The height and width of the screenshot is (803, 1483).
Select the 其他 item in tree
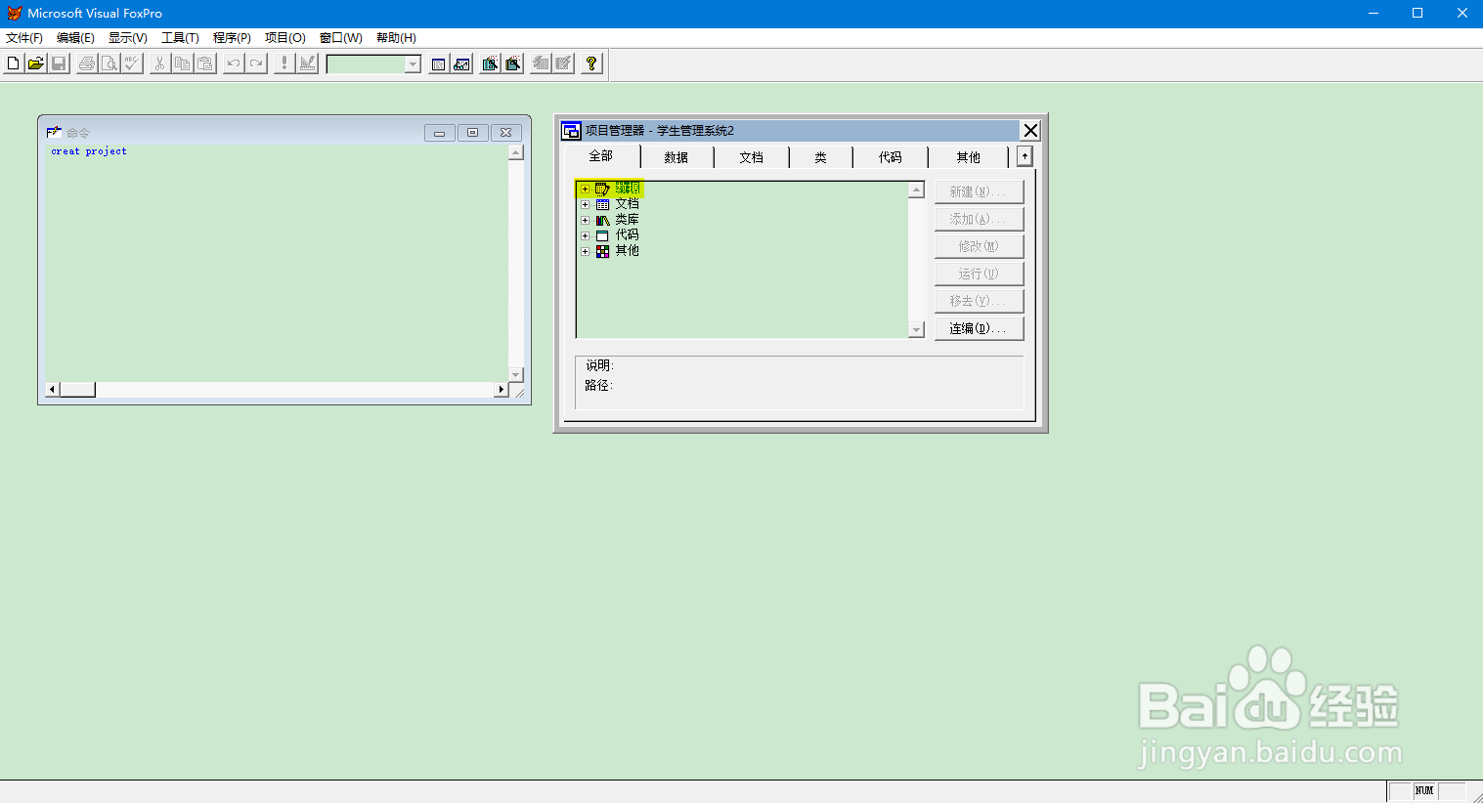point(628,251)
